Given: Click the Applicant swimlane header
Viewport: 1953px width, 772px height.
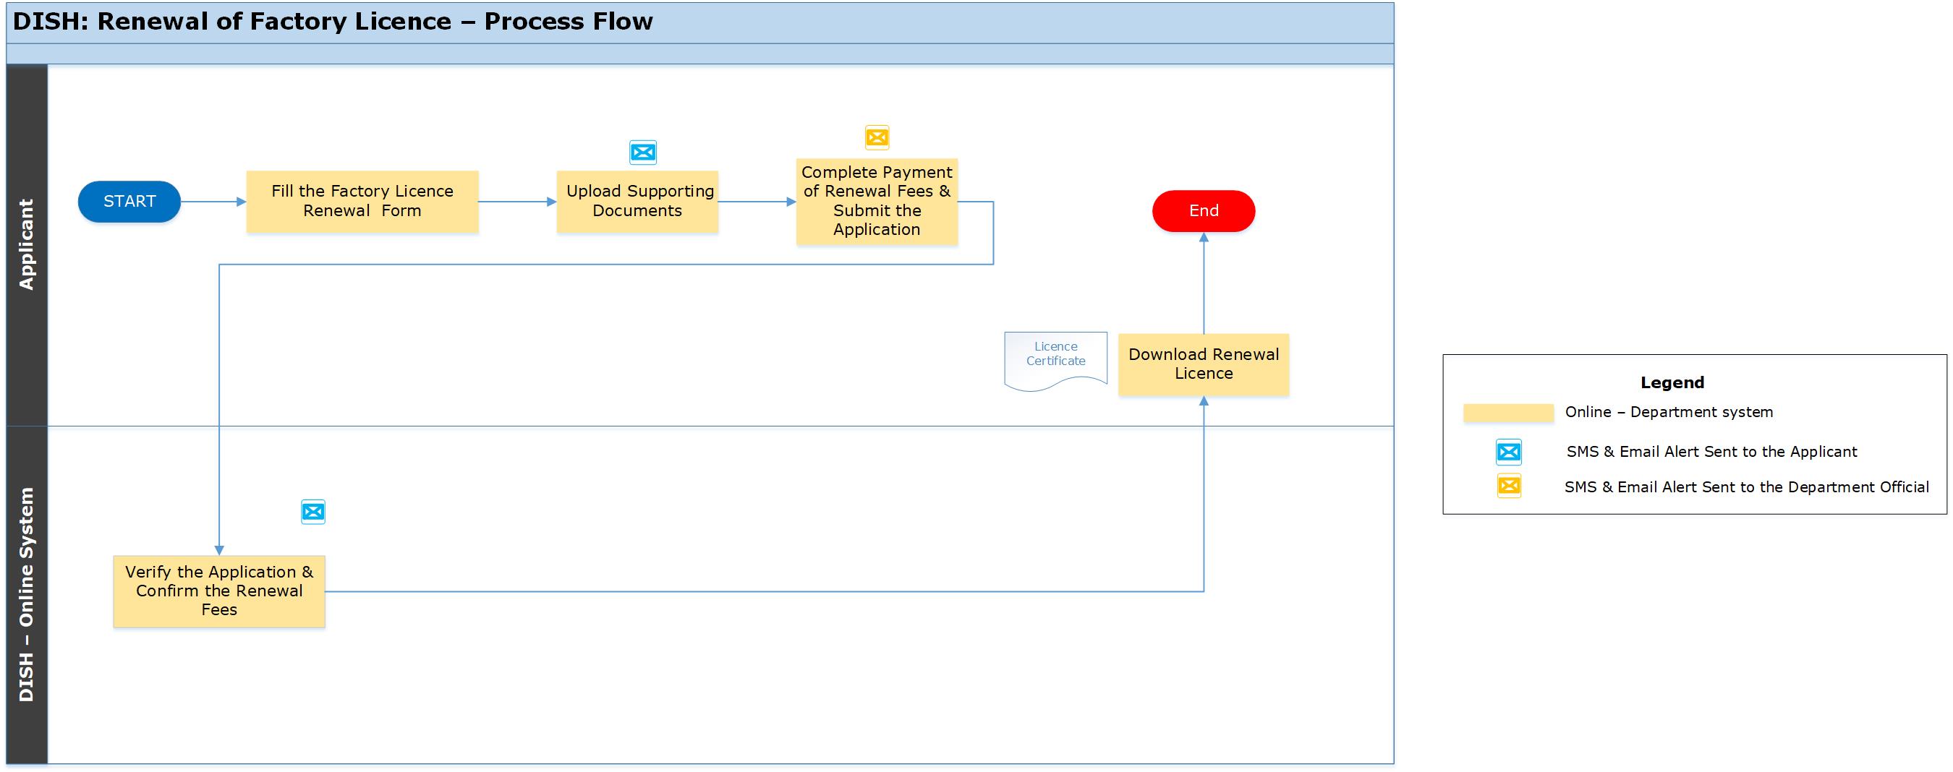Looking at the screenshot, I should coord(27,245).
